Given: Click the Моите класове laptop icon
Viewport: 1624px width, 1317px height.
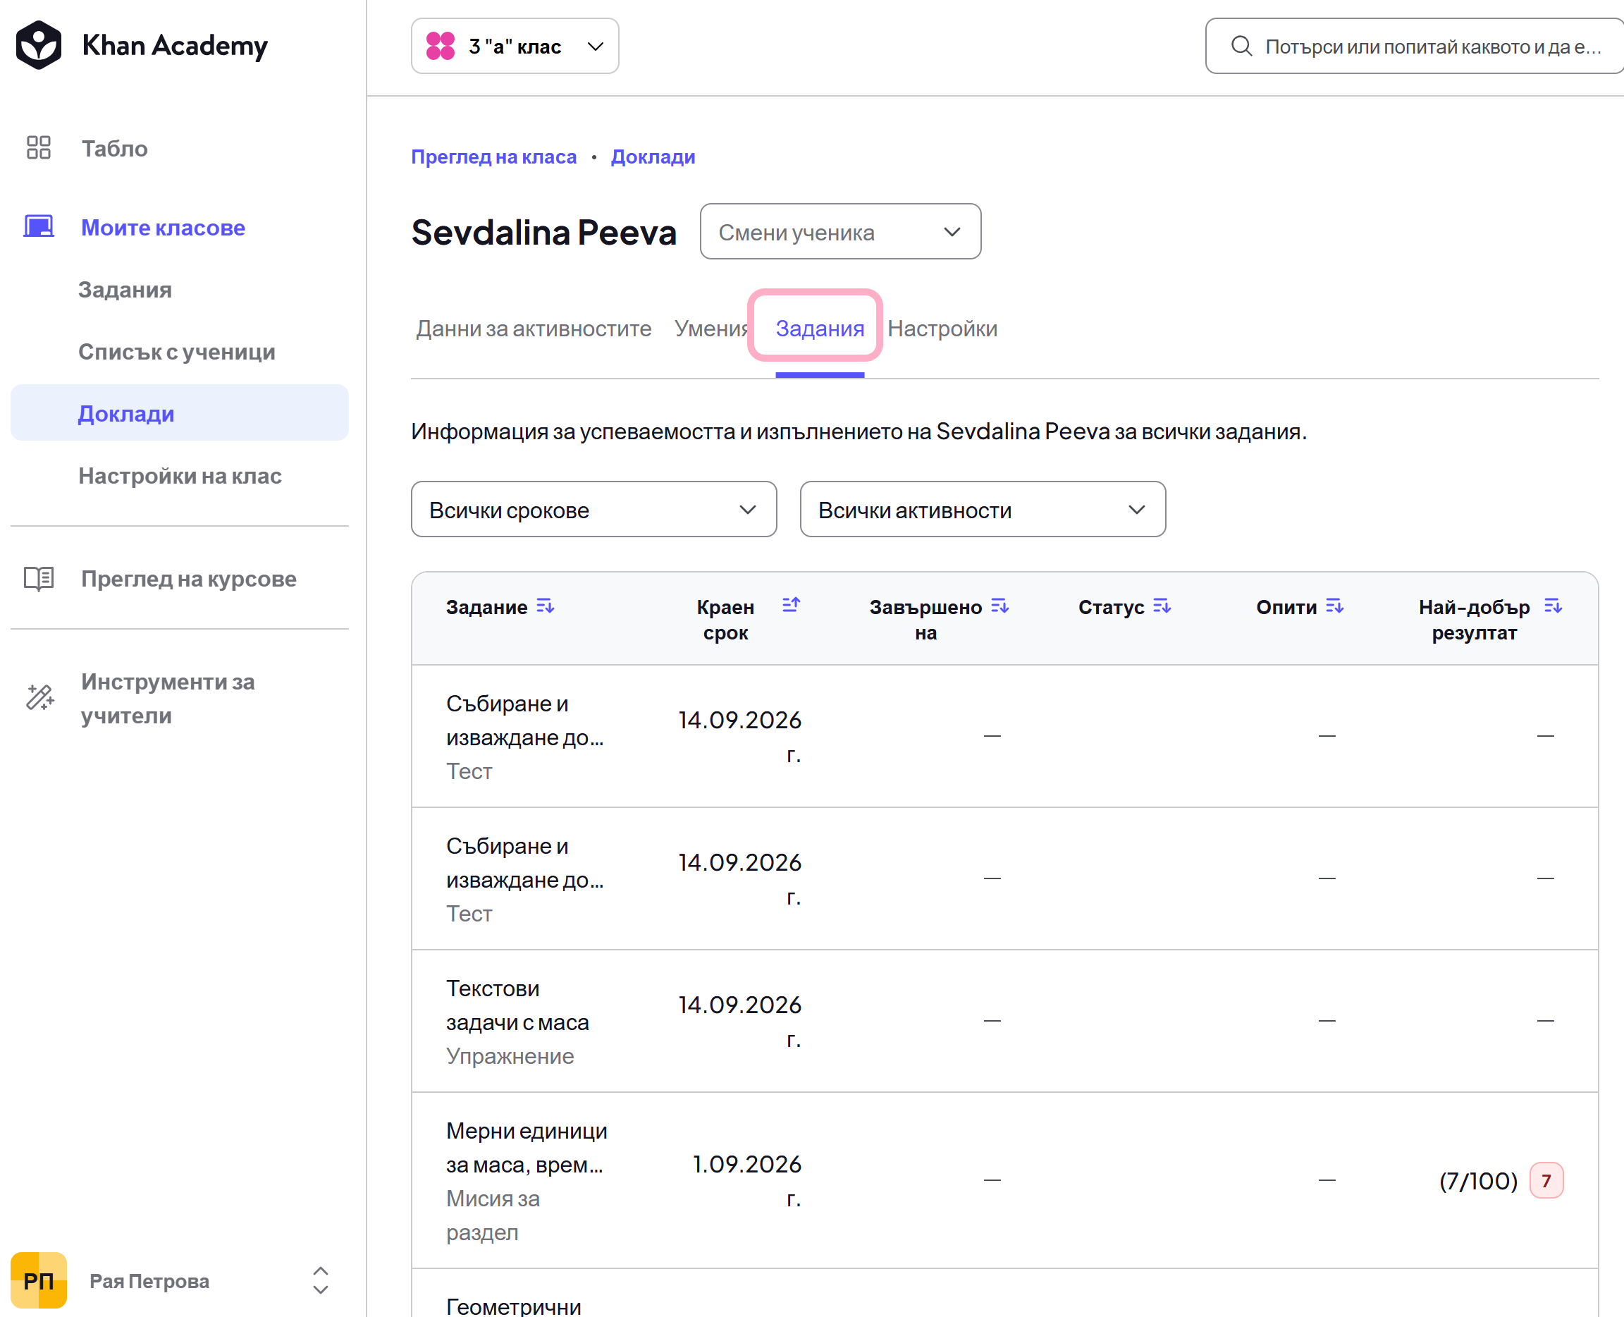Looking at the screenshot, I should 39,227.
